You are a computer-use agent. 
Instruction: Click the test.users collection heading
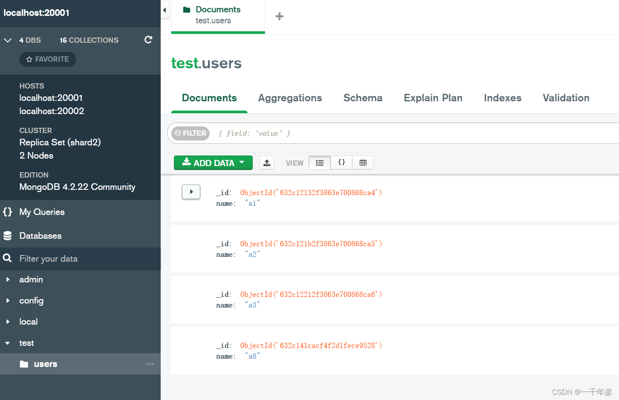click(x=206, y=63)
